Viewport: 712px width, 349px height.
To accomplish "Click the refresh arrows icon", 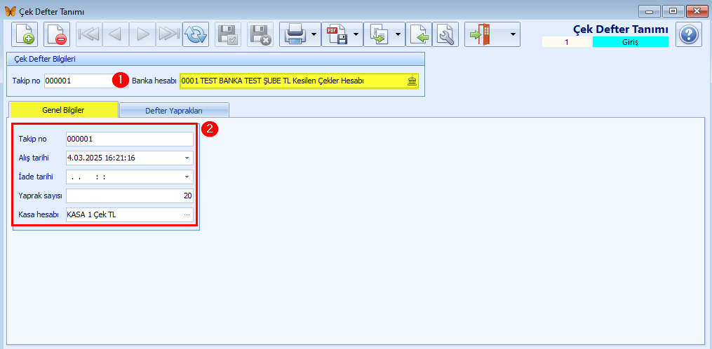I will click(x=196, y=34).
